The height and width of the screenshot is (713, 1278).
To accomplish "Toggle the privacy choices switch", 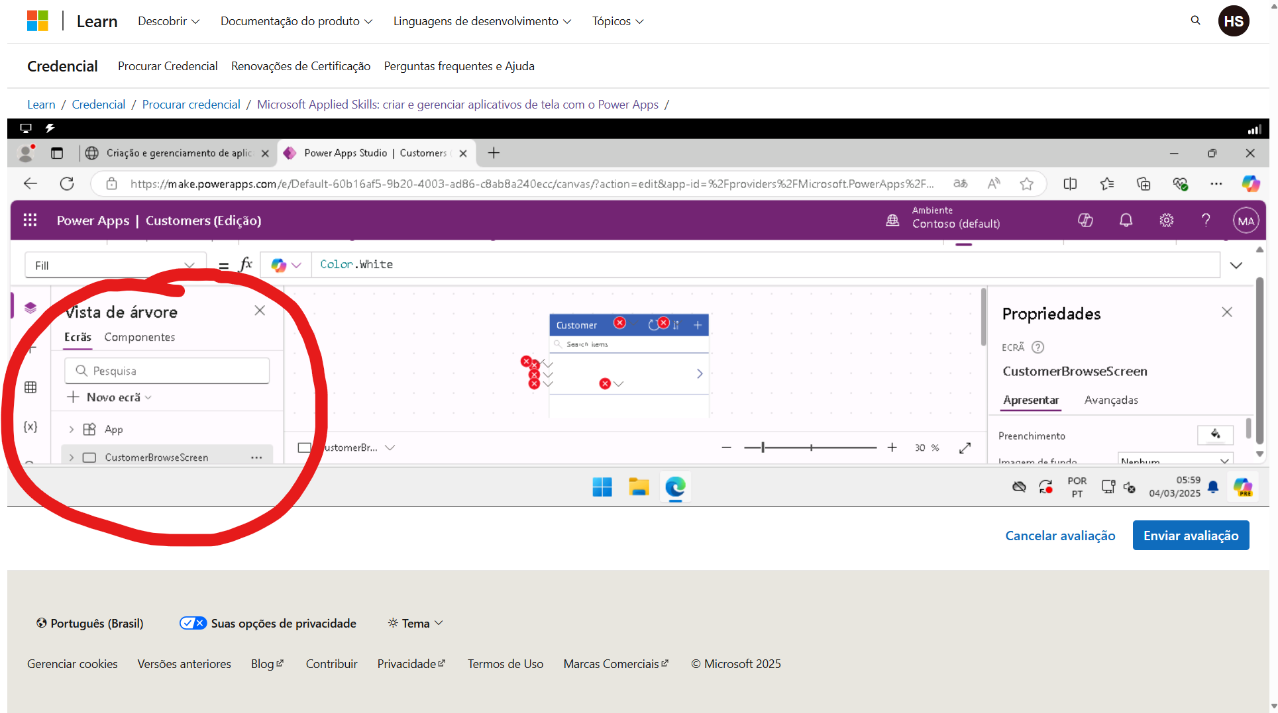I will click(x=193, y=623).
